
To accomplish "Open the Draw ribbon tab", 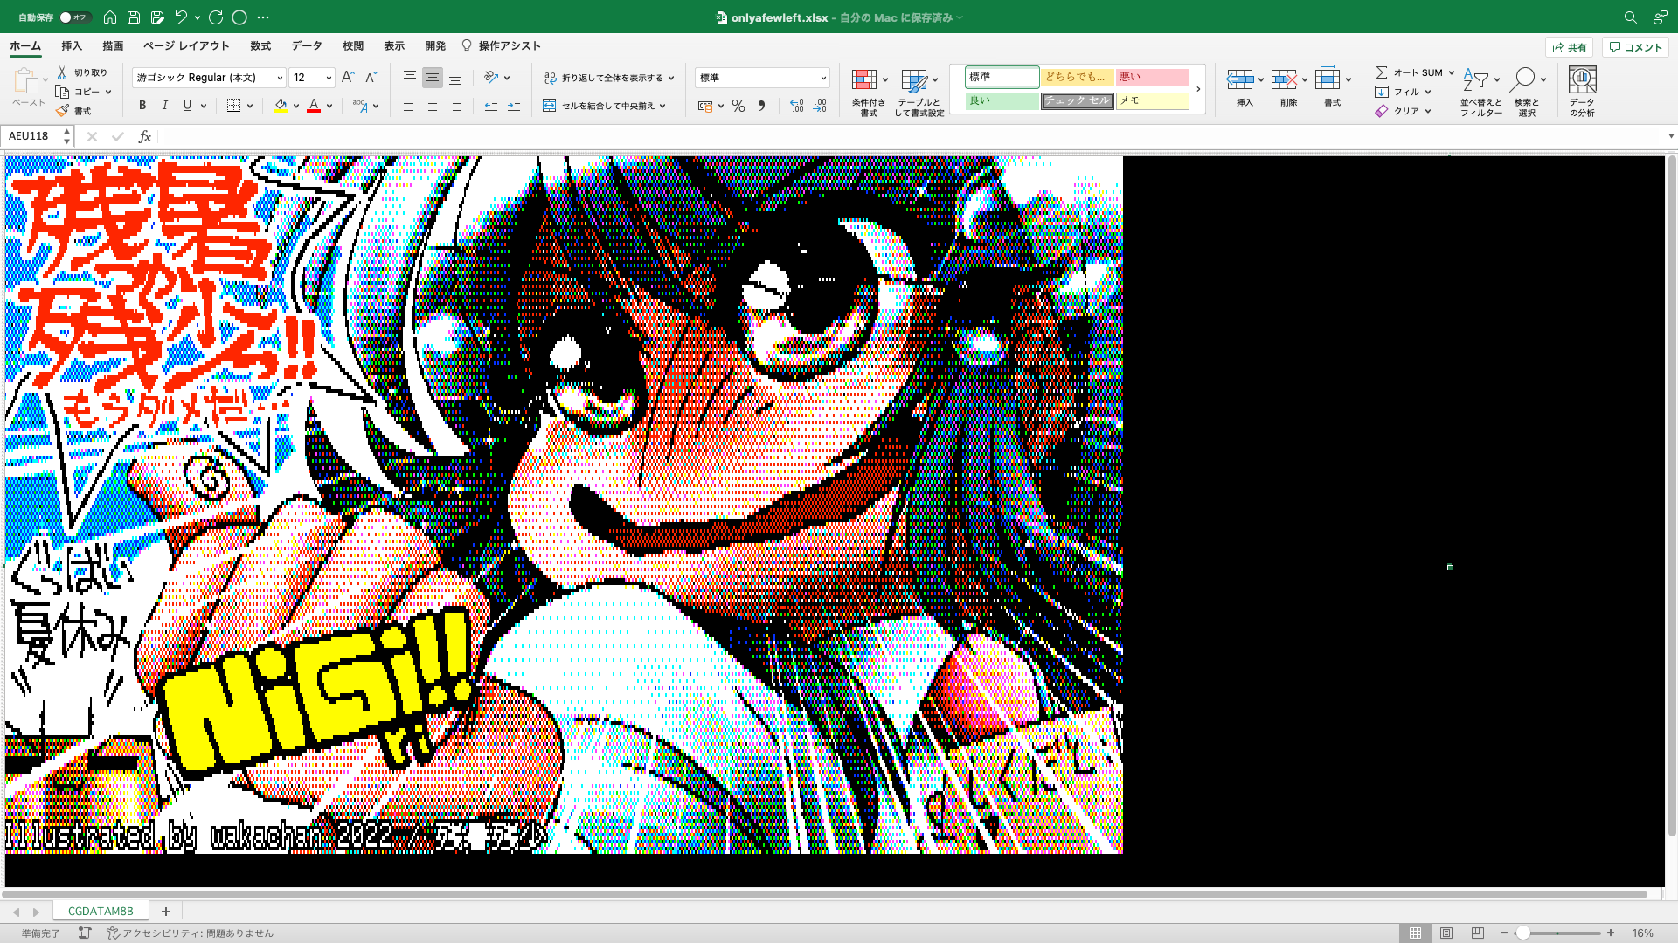I will click(x=113, y=46).
